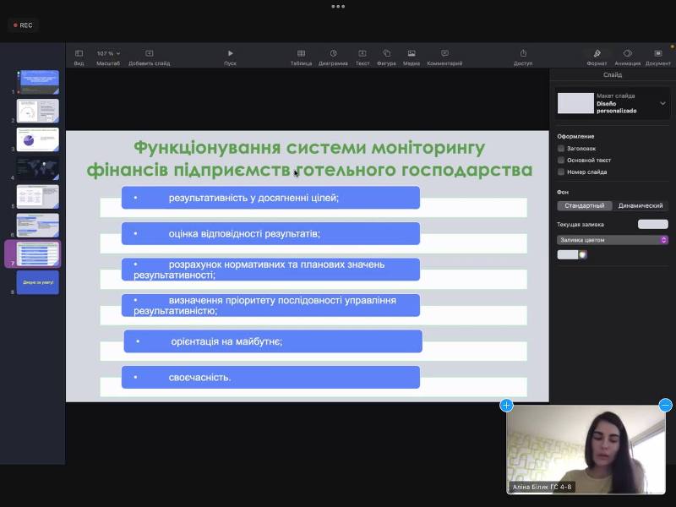
Task: Select the highlighted slide 7 thumbnail
Action: [x=38, y=254]
